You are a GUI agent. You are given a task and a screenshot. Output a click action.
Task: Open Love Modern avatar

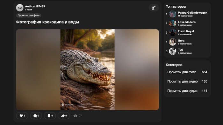coord(173,23)
